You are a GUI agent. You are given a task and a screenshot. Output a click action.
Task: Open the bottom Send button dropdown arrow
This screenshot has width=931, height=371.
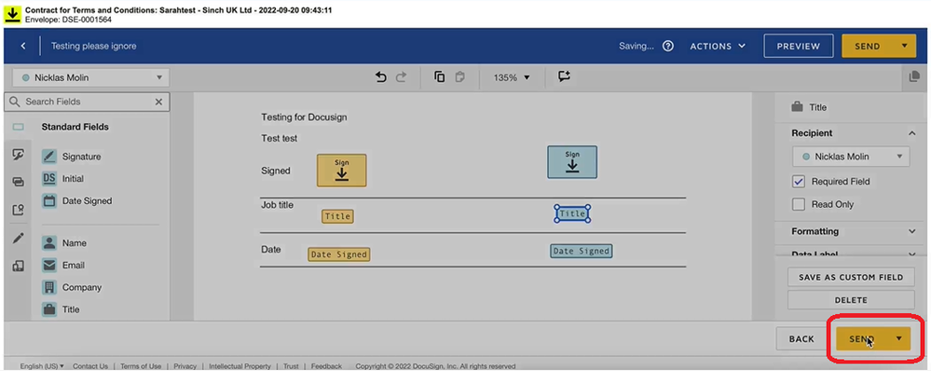point(899,338)
